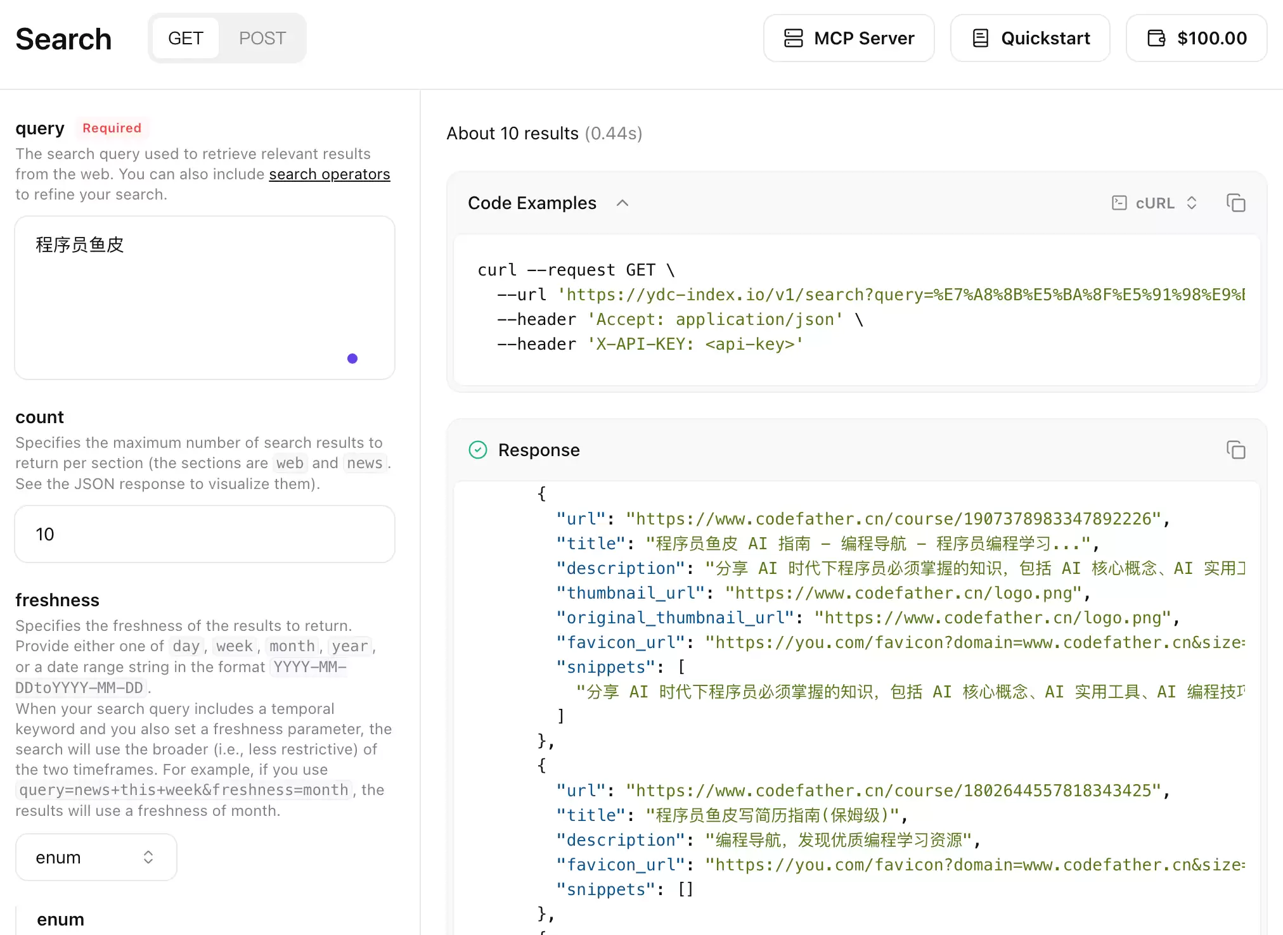Click the 'Accept: application/json' header line
Image resolution: width=1283 pixels, height=935 pixels.
[680, 319]
